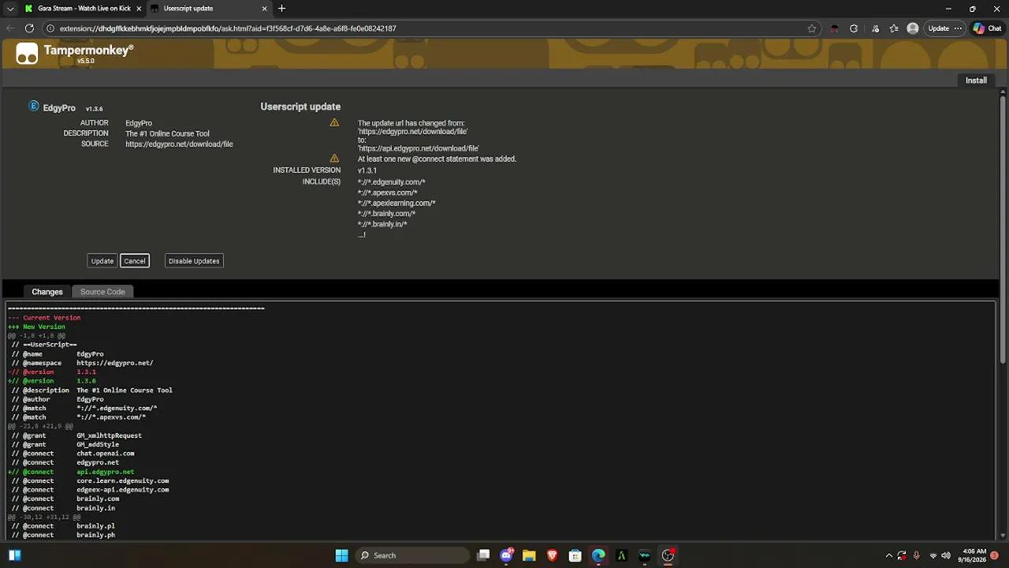Image resolution: width=1009 pixels, height=568 pixels.
Task: Open the browser profile avatar
Action: click(x=913, y=28)
